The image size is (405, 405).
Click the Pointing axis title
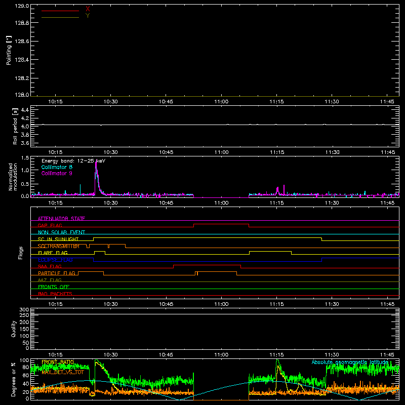[9, 51]
